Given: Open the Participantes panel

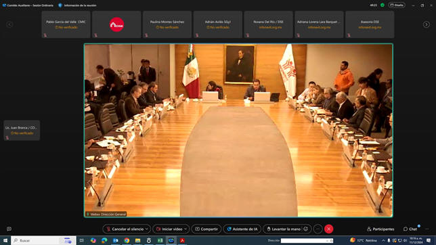Looking at the screenshot, I should click(380, 229).
